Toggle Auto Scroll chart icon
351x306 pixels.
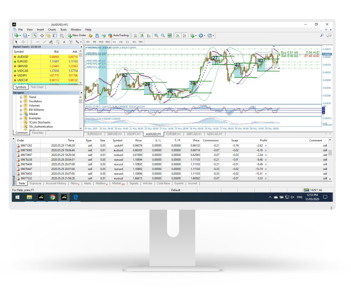(x=178, y=35)
